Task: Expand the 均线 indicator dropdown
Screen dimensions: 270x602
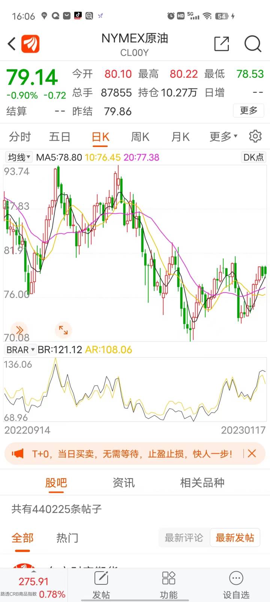Action: pyautogui.click(x=19, y=157)
